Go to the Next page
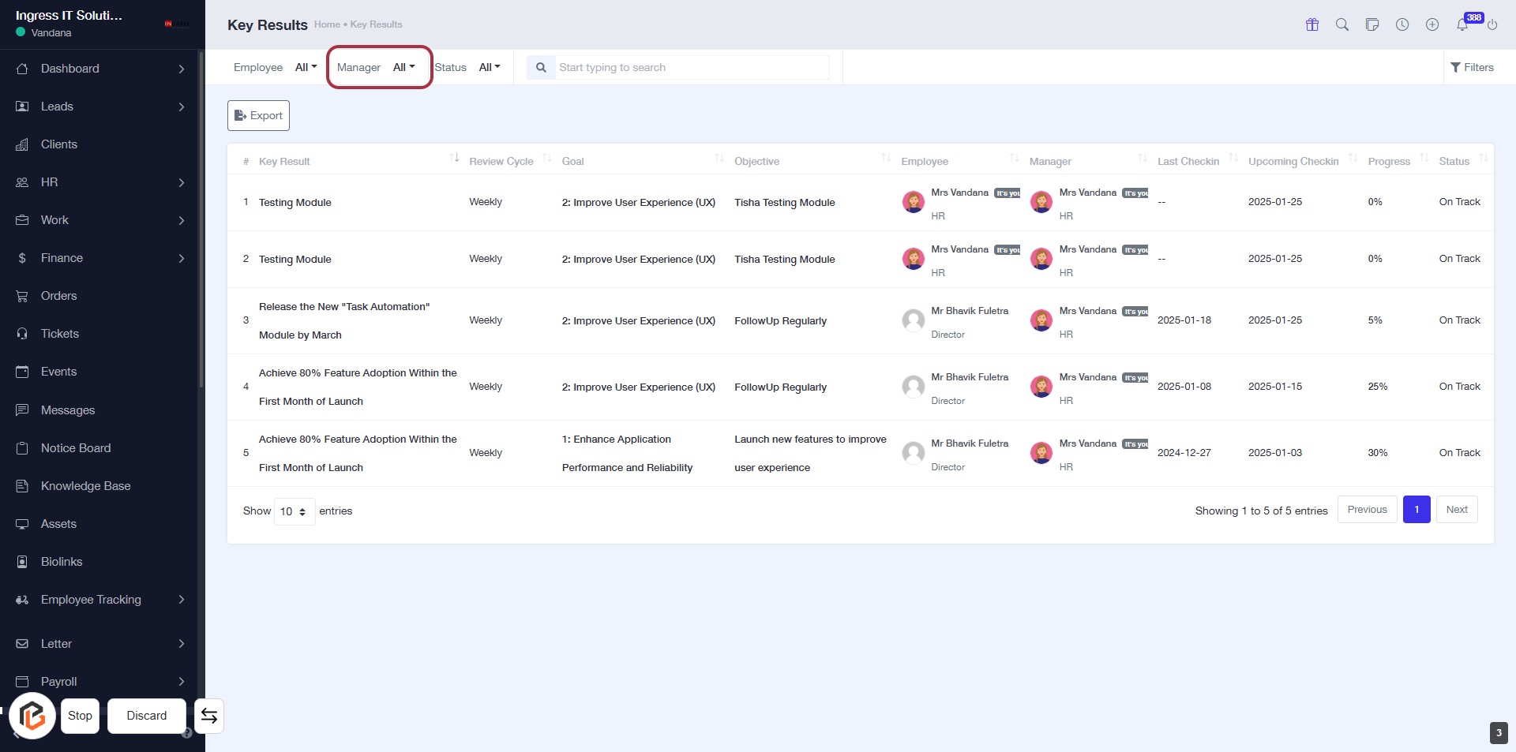 pos(1456,510)
